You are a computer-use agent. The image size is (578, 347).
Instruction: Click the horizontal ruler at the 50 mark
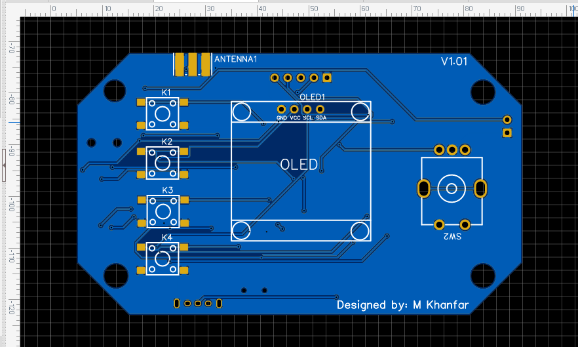click(313, 9)
